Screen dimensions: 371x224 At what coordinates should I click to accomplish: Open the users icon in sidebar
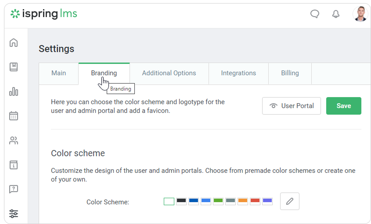(x=14, y=140)
